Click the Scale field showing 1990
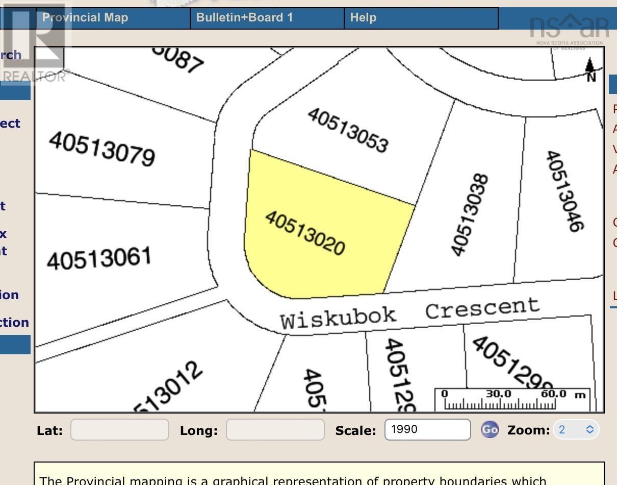 (427, 430)
